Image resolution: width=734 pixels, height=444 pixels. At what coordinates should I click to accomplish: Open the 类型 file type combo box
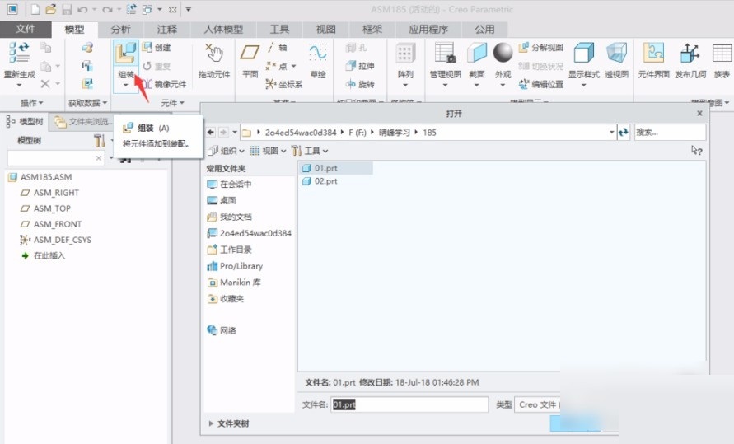[537, 404]
